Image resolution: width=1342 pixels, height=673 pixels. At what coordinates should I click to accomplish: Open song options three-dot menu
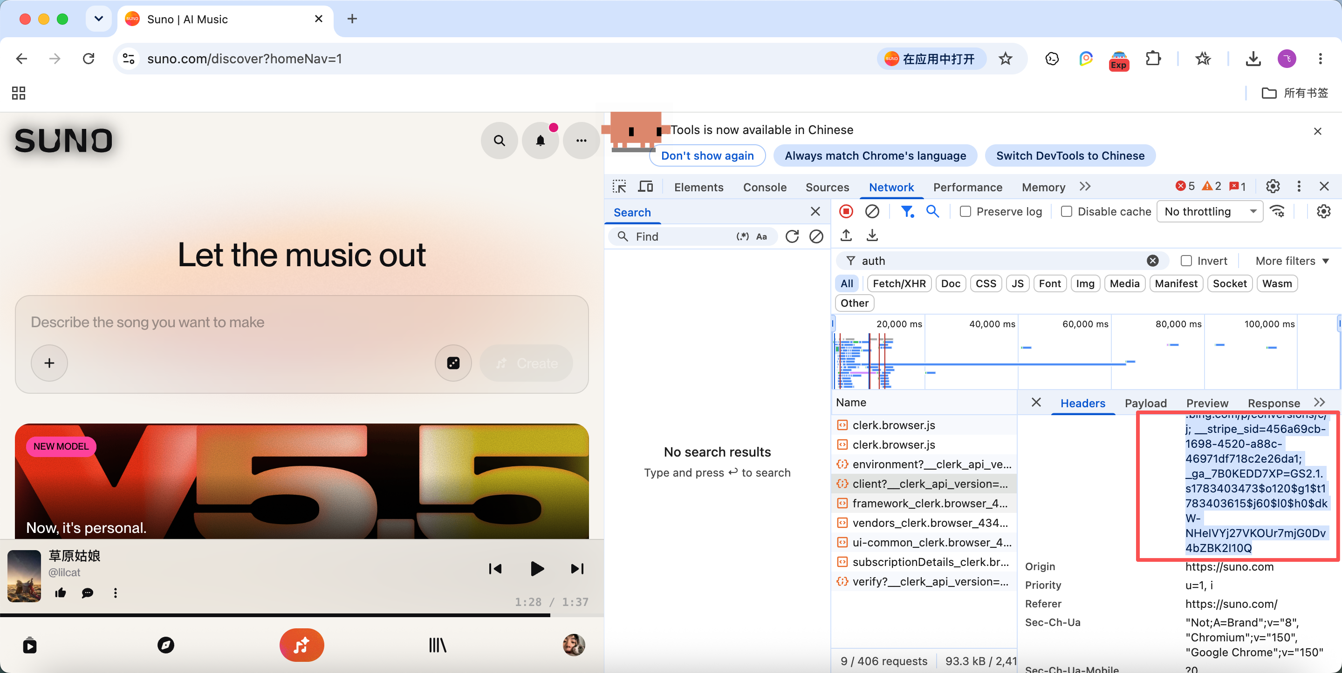[x=115, y=593]
